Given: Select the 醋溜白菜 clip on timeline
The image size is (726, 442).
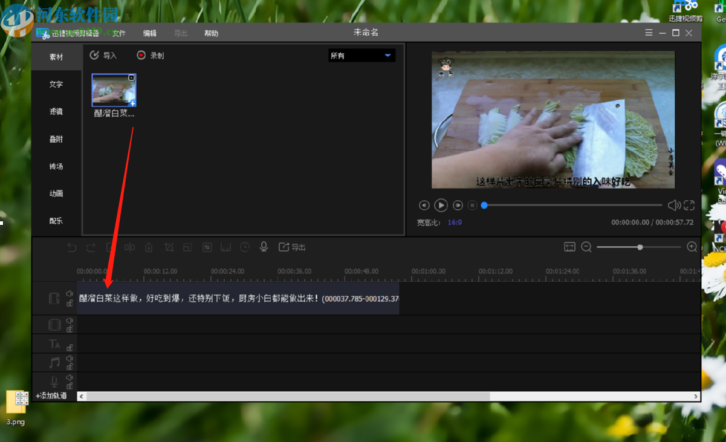Looking at the screenshot, I should (238, 298).
